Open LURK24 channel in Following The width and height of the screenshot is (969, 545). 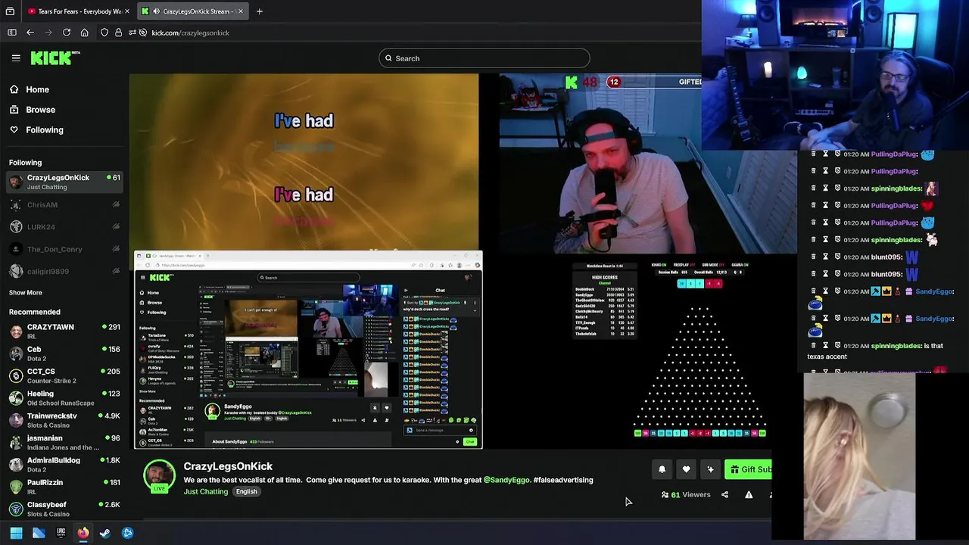pos(64,227)
